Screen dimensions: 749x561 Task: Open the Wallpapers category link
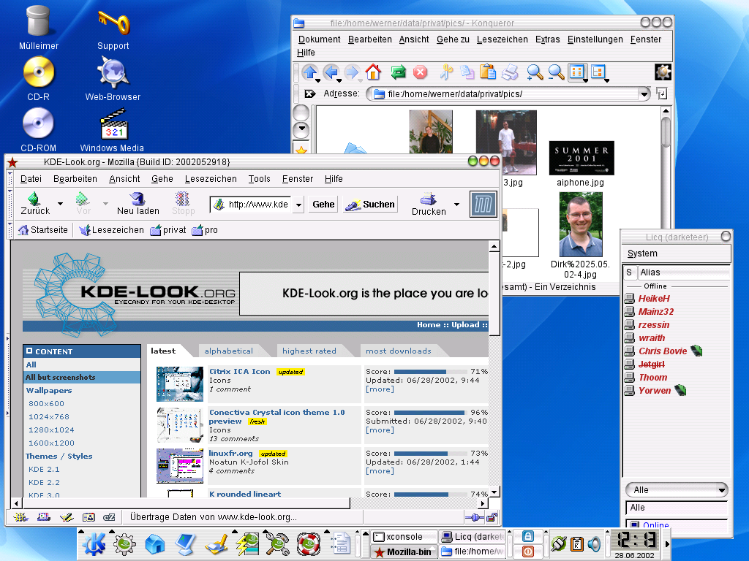pyautogui.click(x=49, y=390)
